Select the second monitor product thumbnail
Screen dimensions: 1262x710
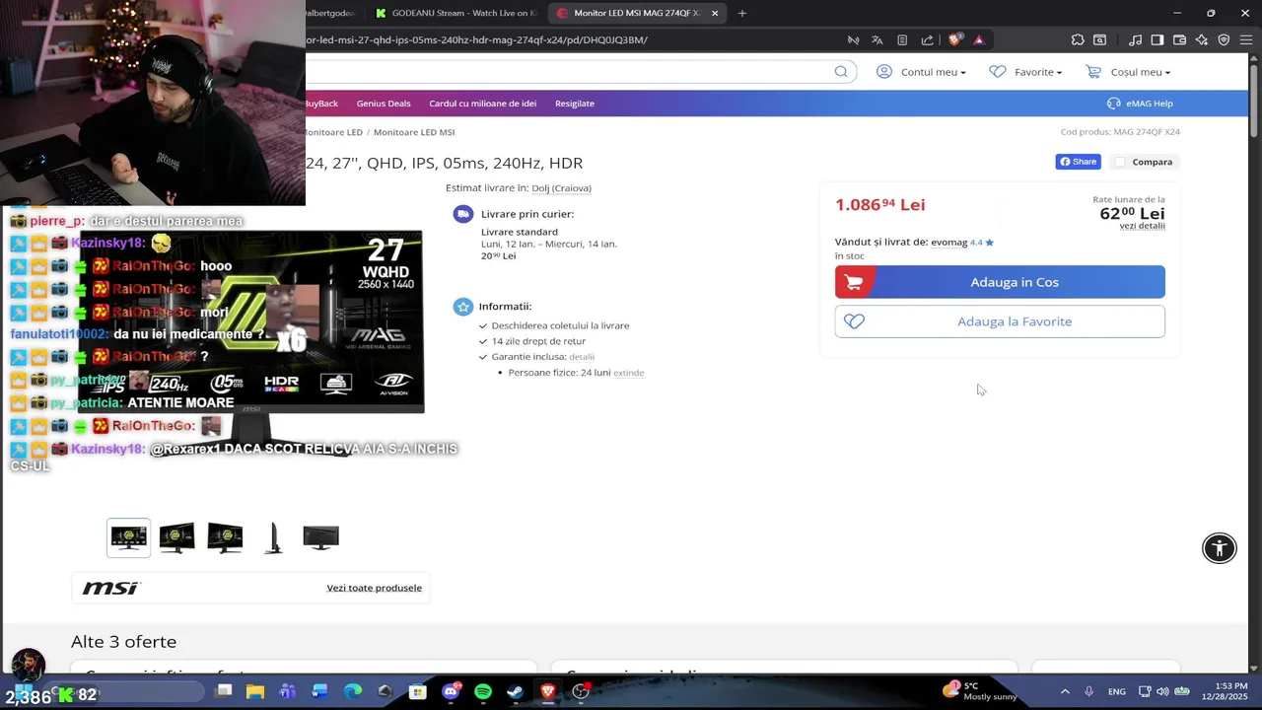coord(176,537)
